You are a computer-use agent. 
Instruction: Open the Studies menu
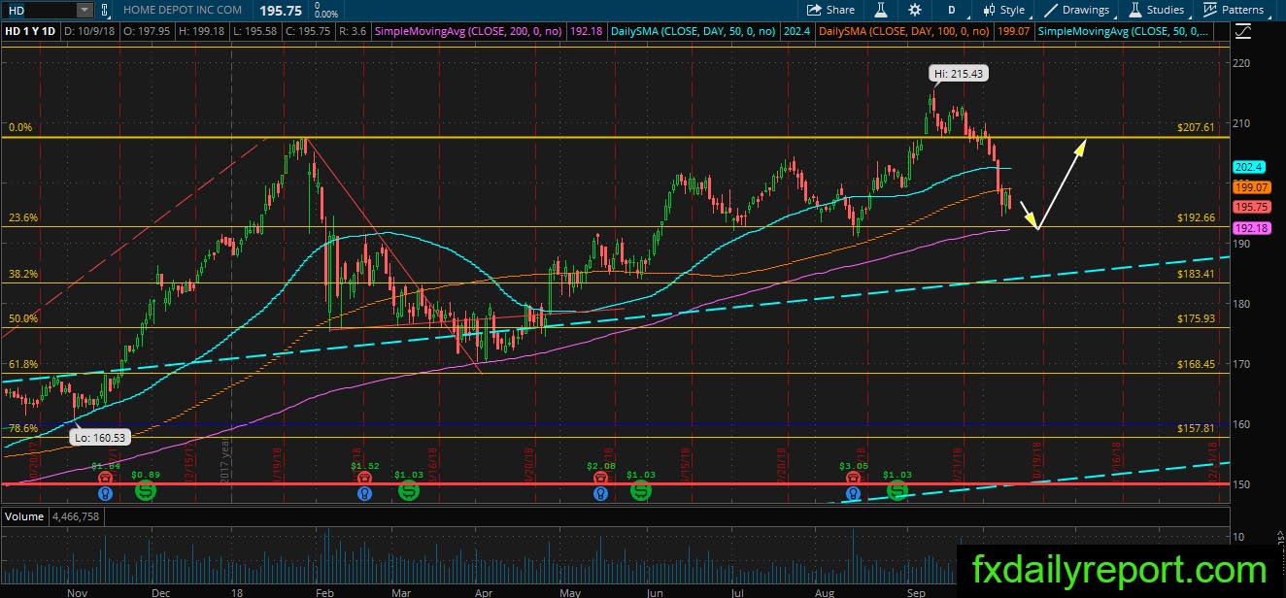tap(1157, 10)
